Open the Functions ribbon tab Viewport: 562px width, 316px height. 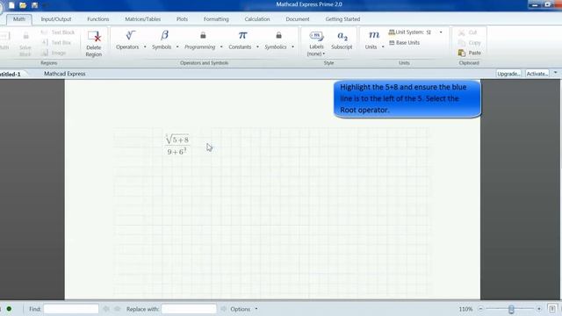[x=97, y=19]
